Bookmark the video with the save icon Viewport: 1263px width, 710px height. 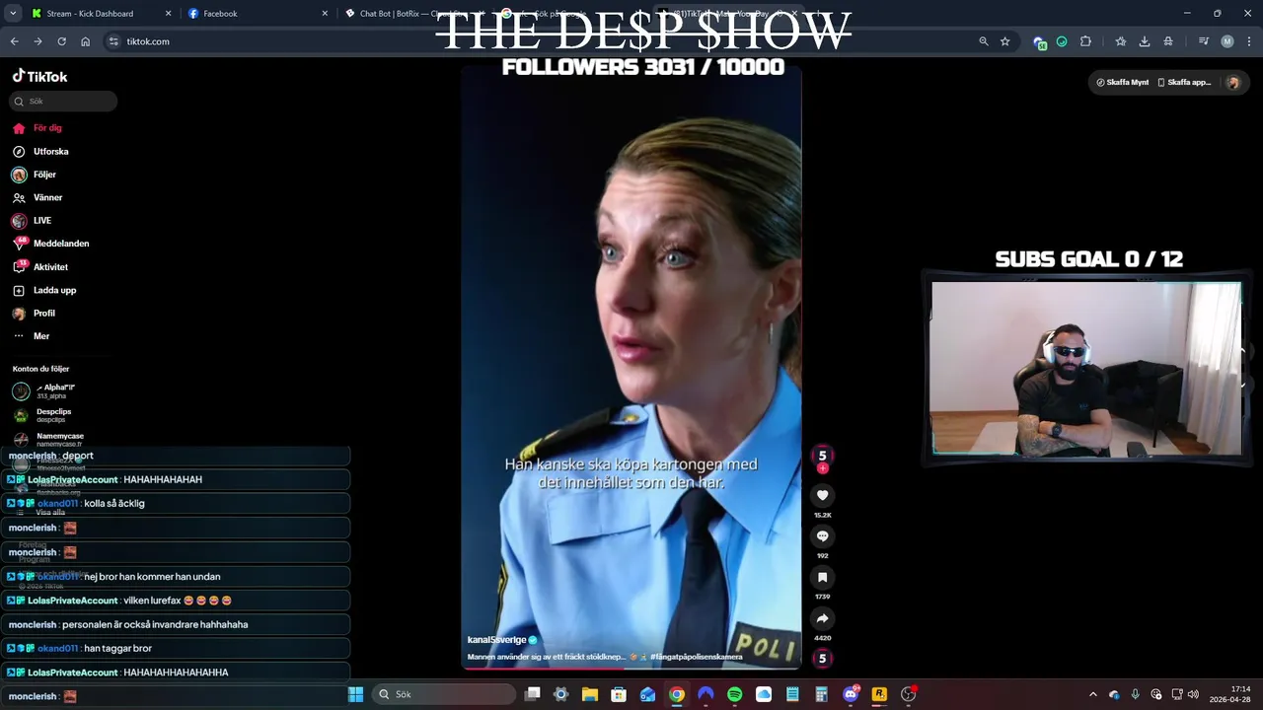click(x=822, y=578)
